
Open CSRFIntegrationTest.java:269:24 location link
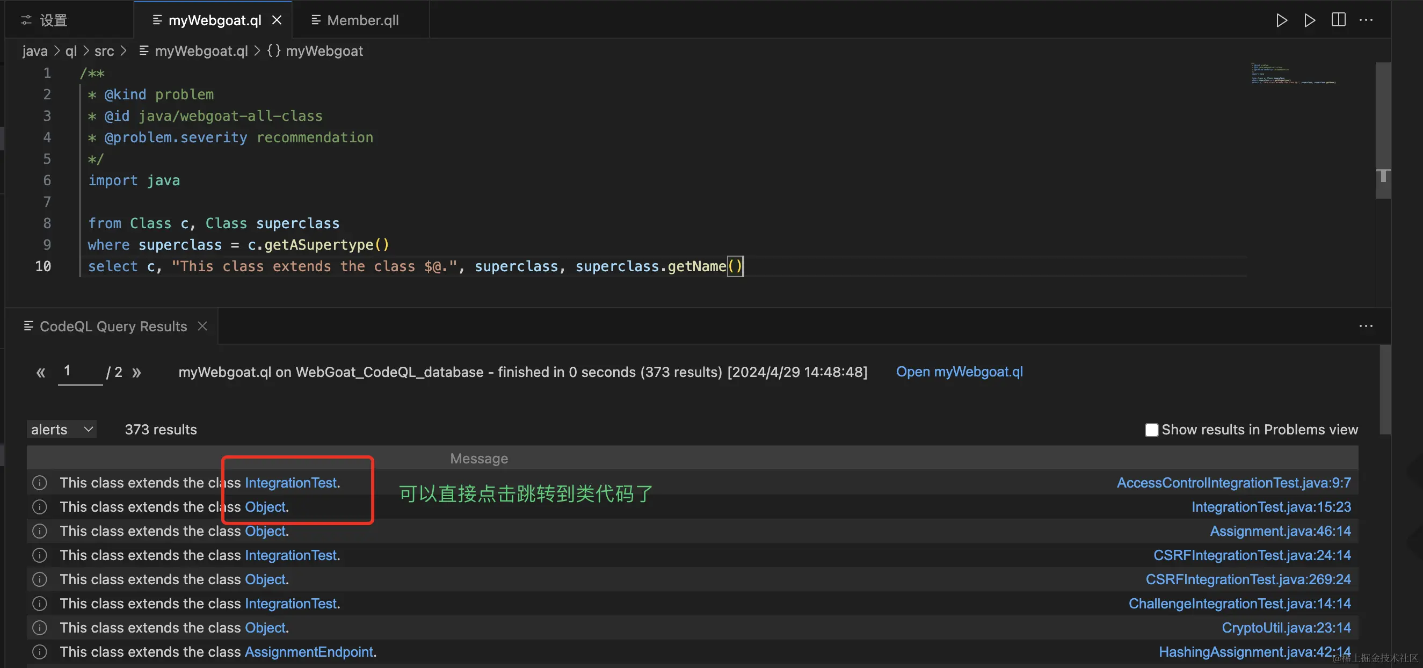[1248, 579]
